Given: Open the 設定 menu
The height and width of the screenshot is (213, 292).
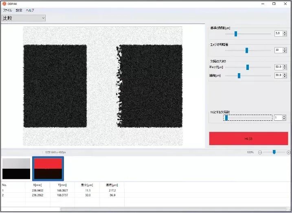Looking at the screenshot, I should pos(19,11).
